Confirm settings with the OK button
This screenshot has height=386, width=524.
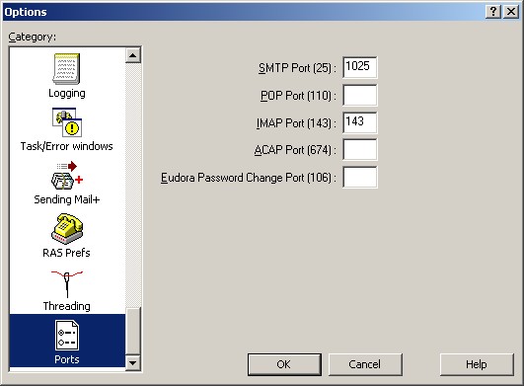pyautogui.click(x=284, y=364)
